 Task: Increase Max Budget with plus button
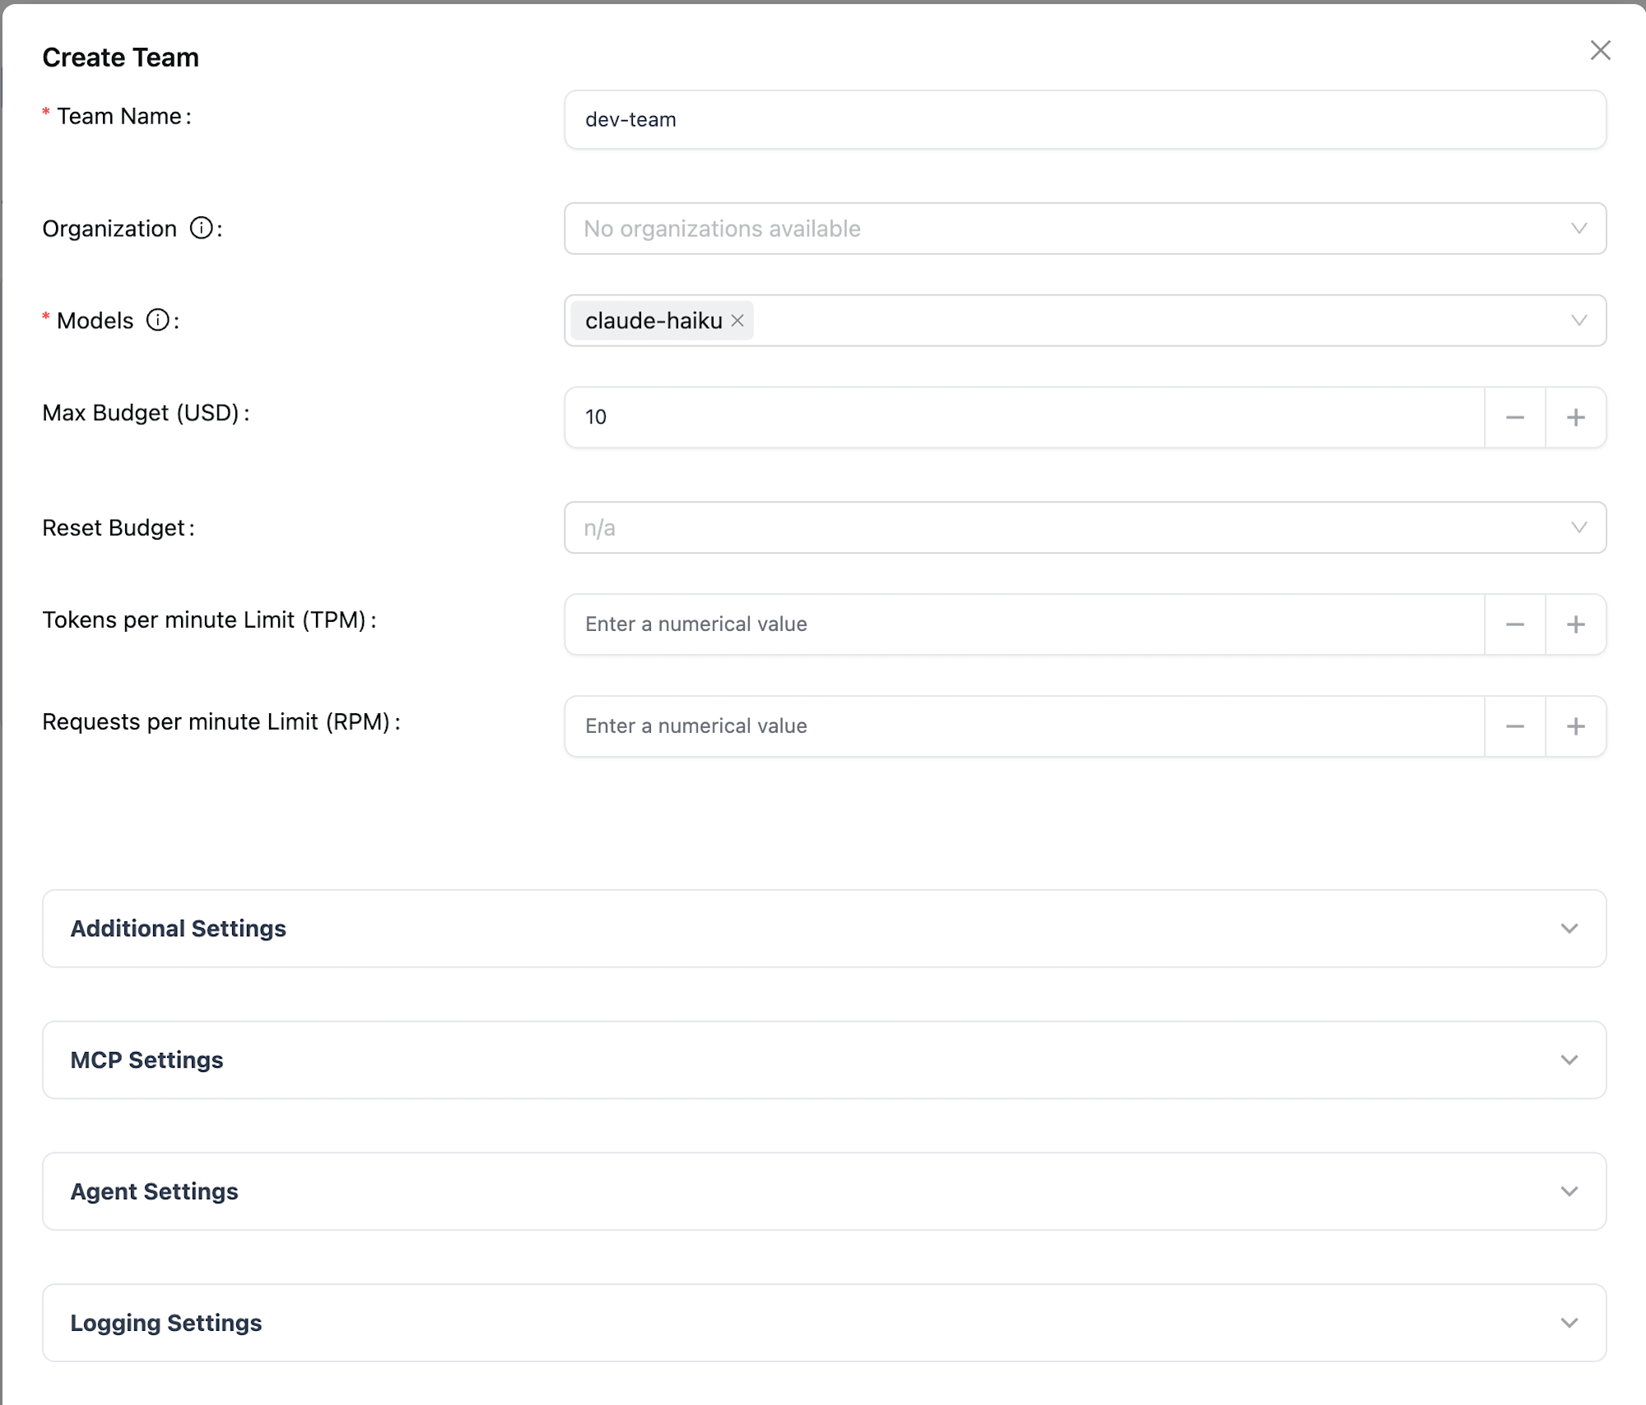1575,417
